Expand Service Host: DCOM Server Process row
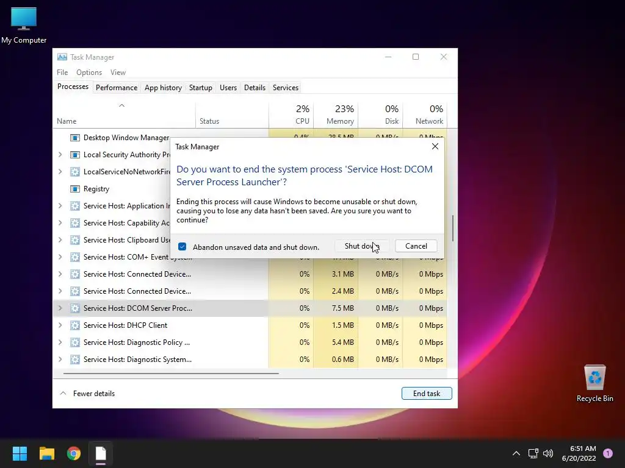The height and width of the screenshot is (468, 625). click(60, 308)
